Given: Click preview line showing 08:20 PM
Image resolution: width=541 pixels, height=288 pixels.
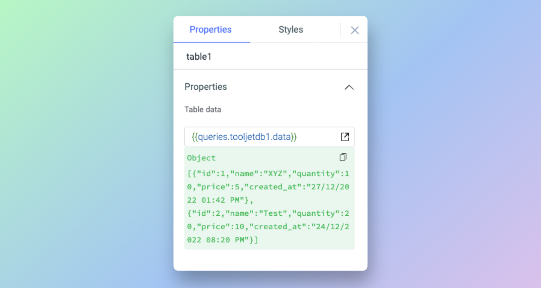Looking at the screenshot, I should coord(222,240).
